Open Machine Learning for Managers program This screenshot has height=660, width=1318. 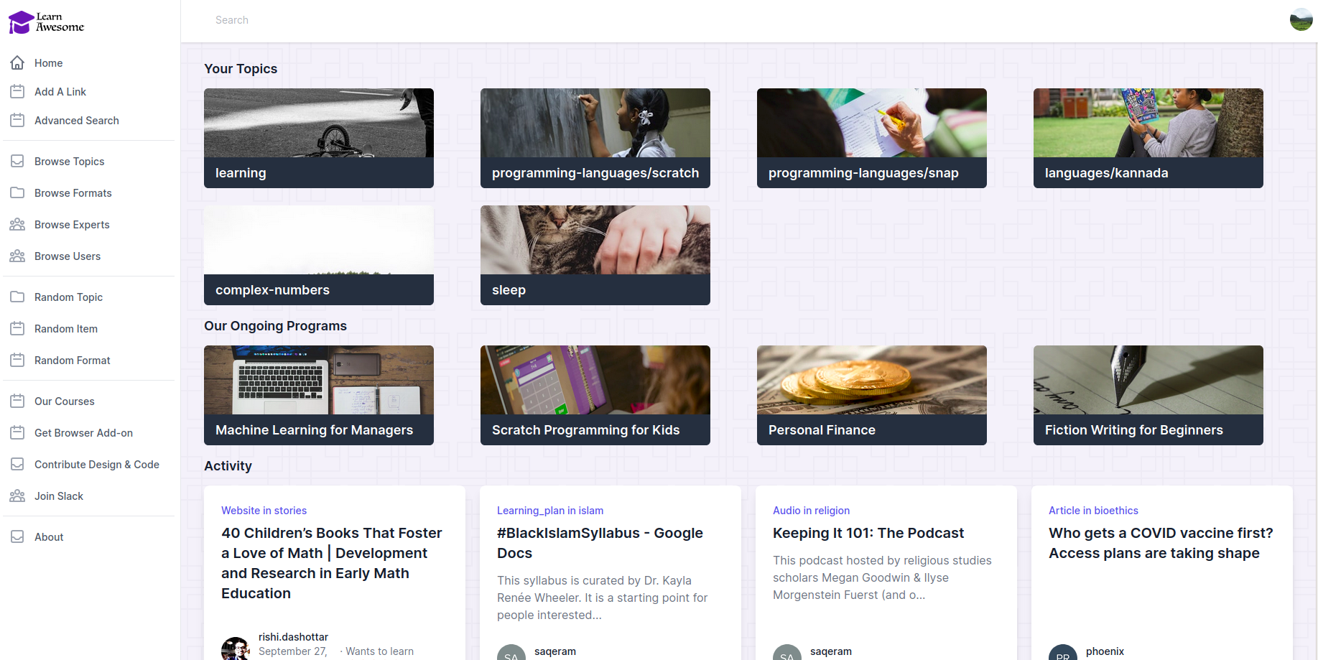tap(319, 395)
